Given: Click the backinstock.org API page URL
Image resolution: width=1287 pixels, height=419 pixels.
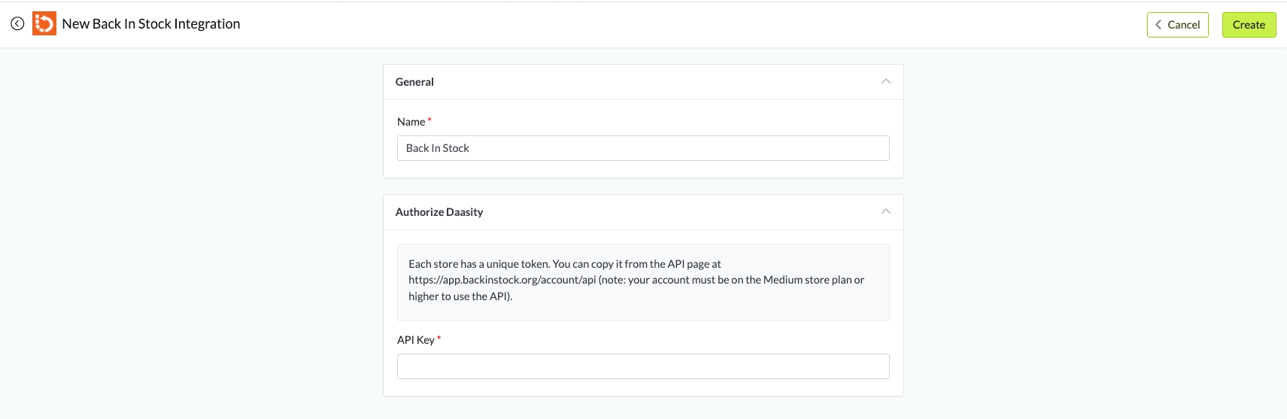Looking at the screenshot, I should (502, 280).
